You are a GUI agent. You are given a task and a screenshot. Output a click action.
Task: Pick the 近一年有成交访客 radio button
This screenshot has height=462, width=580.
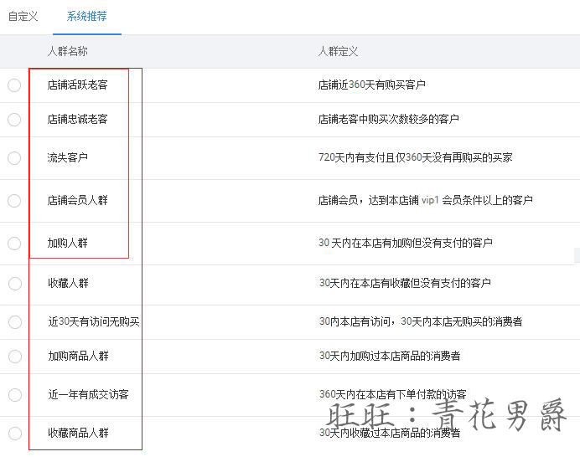(x=14, y=395)
